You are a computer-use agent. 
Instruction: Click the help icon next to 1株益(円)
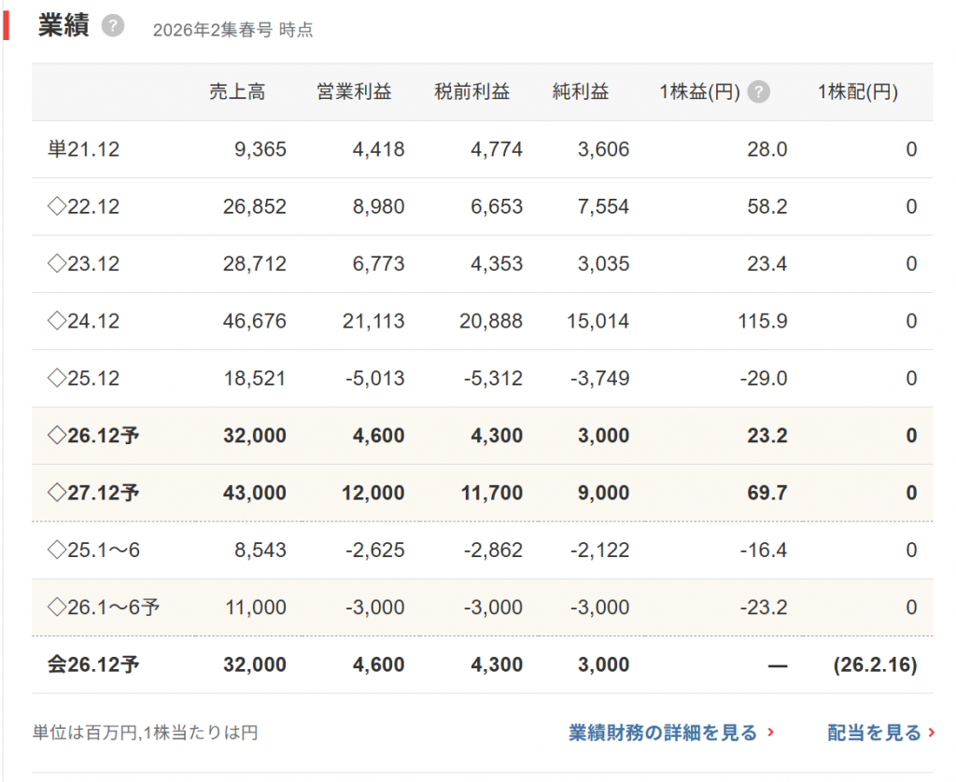click(x=759, y=92)
